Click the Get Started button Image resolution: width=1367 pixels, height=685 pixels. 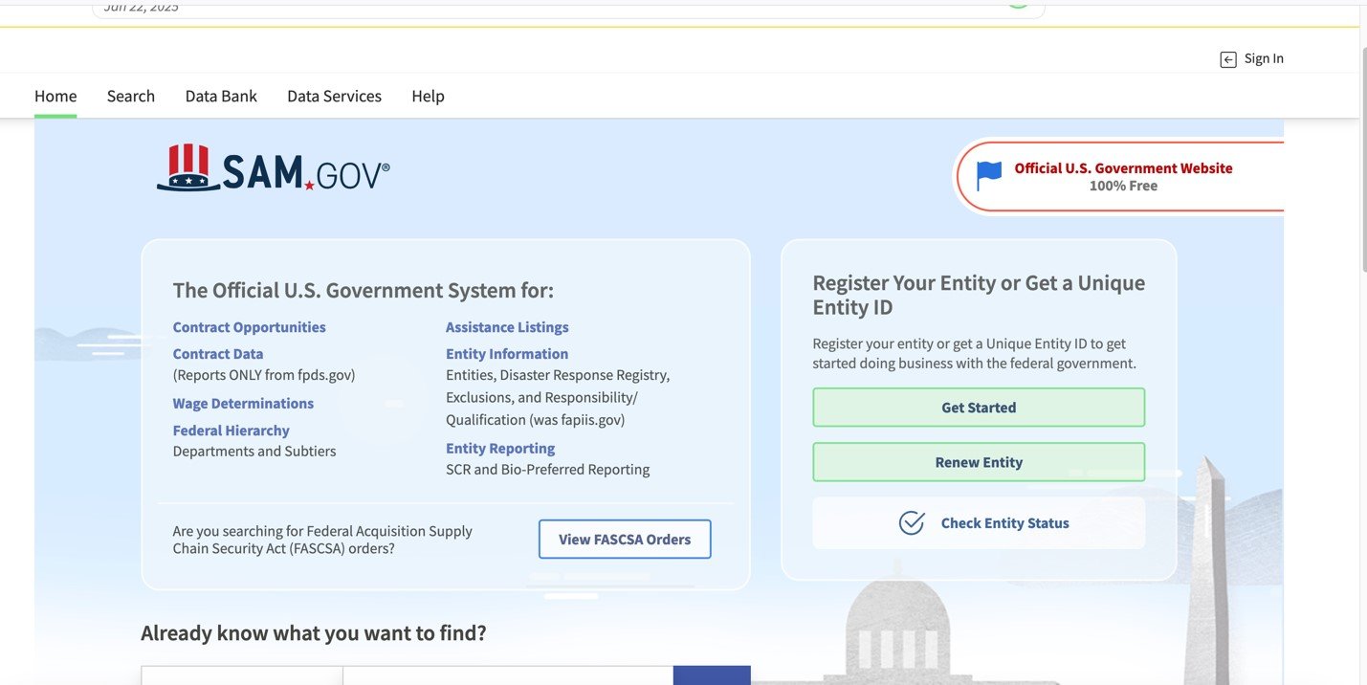[x=979, y=408]
